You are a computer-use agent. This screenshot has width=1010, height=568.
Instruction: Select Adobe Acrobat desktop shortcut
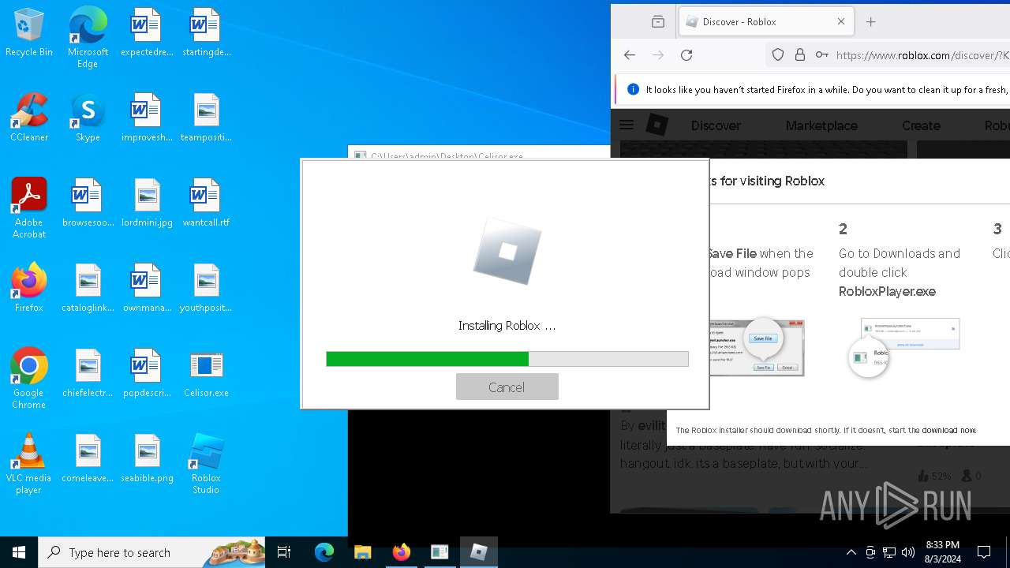click(x=29, y=208)
